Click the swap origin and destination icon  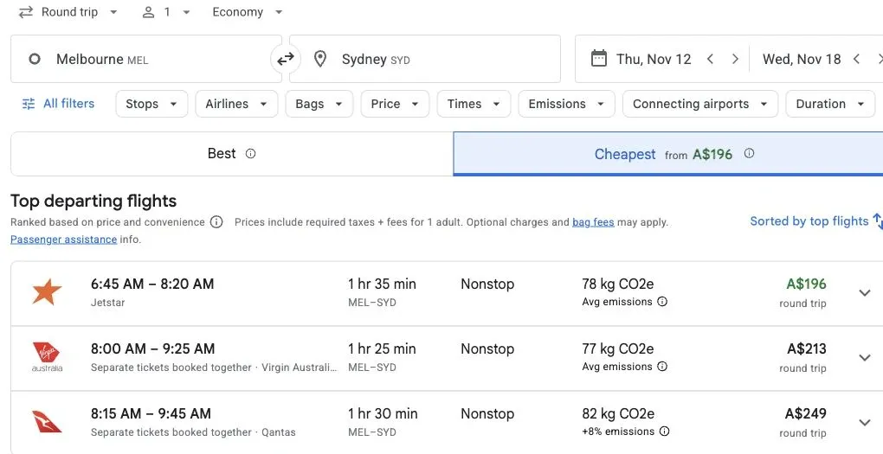coord(286,59)
